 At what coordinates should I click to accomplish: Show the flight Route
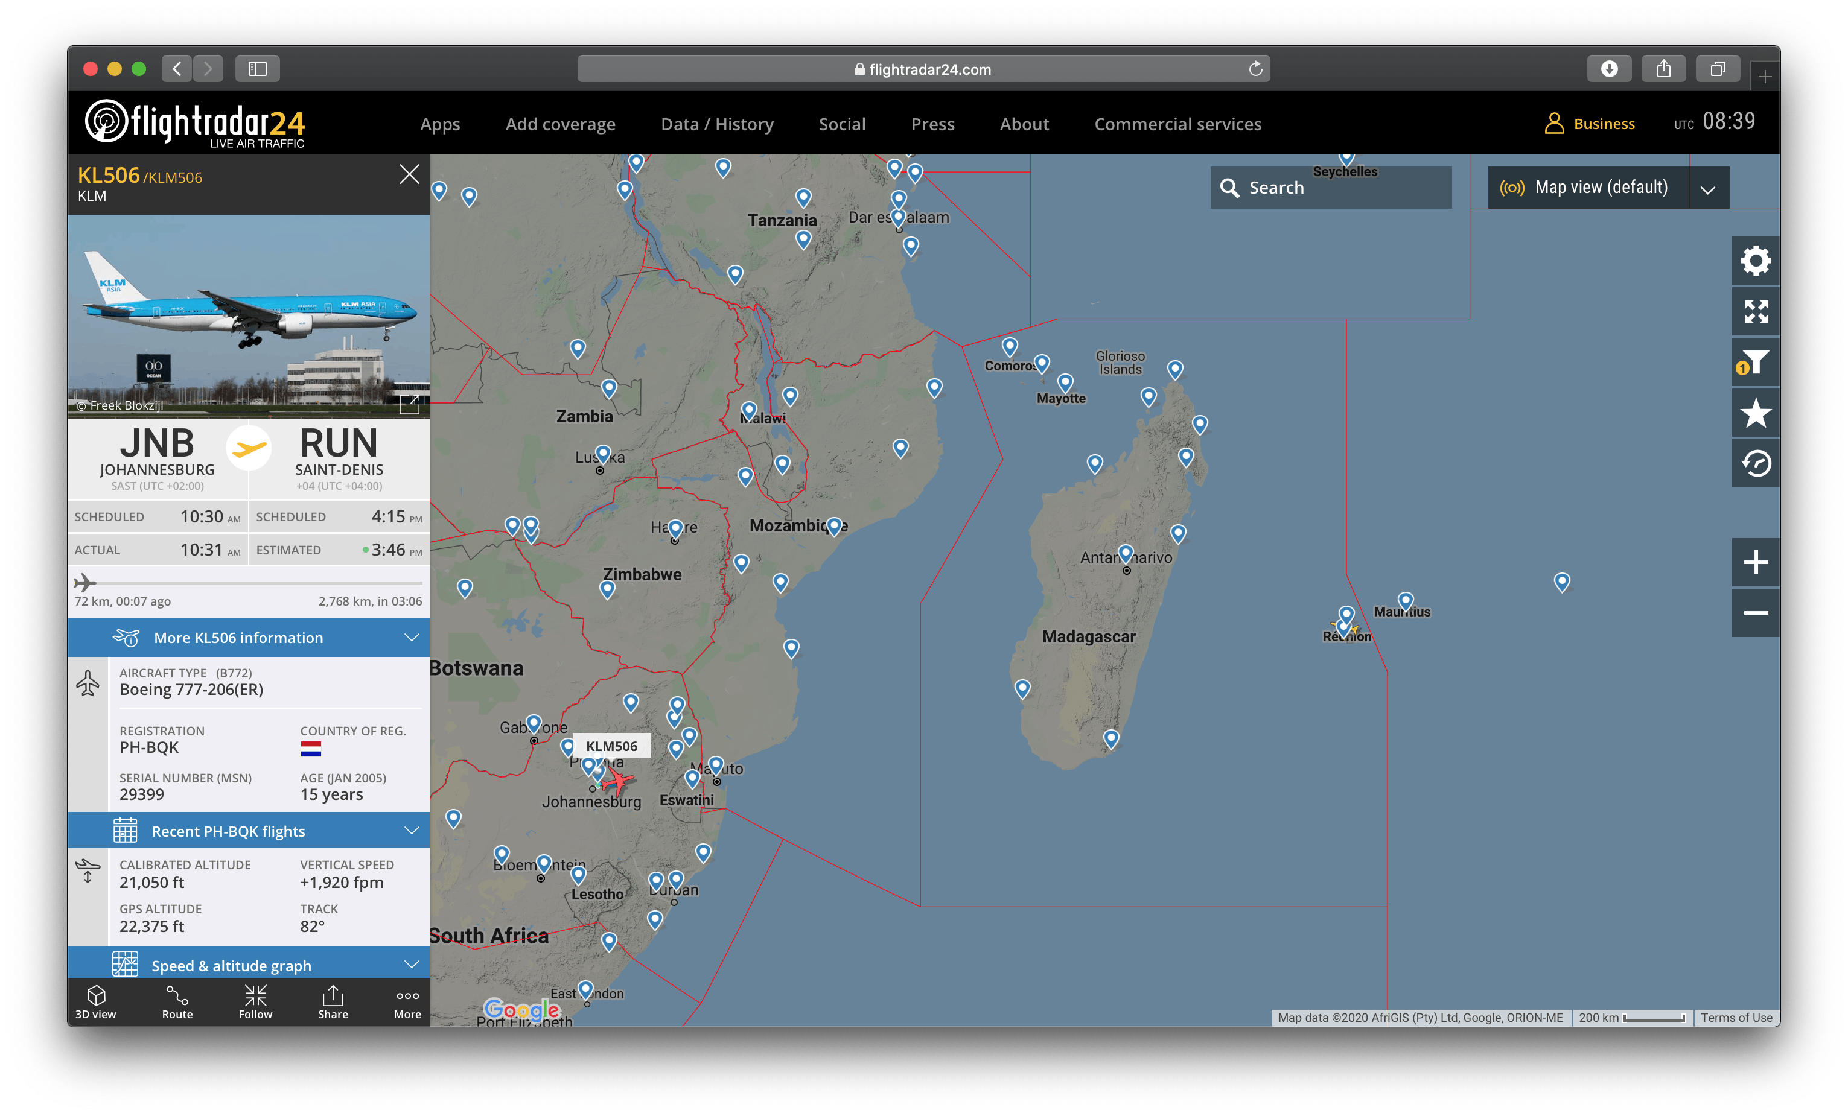177,1002
